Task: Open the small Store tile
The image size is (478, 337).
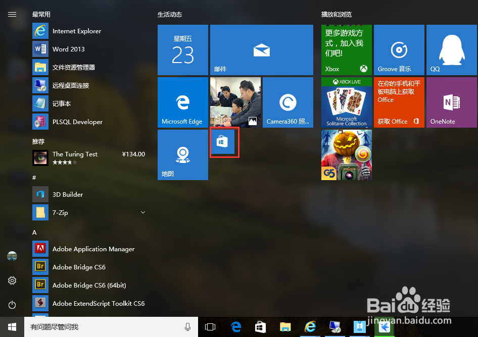Action: click(222, 142)
